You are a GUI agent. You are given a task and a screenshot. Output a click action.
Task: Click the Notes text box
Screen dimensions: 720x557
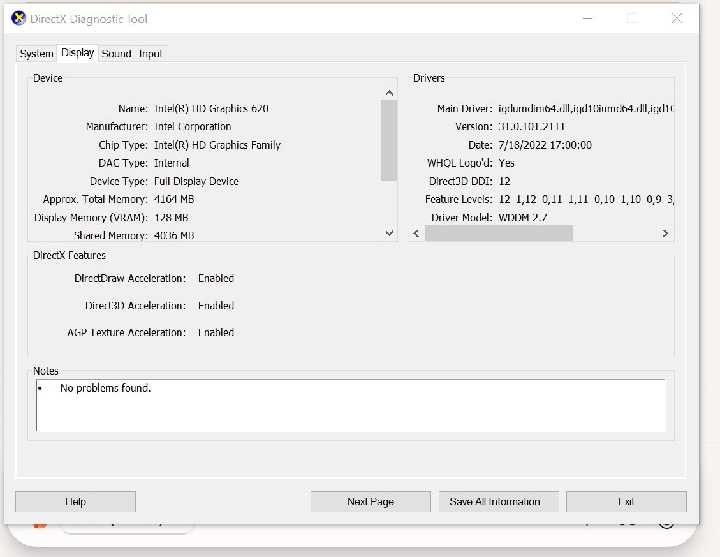point(350,405)
